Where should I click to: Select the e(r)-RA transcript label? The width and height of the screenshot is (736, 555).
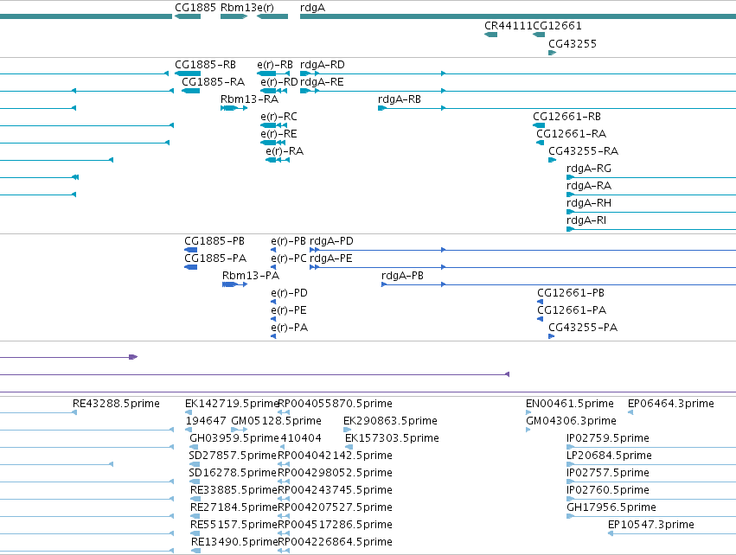pyautogui.click(x=285, y=151)
